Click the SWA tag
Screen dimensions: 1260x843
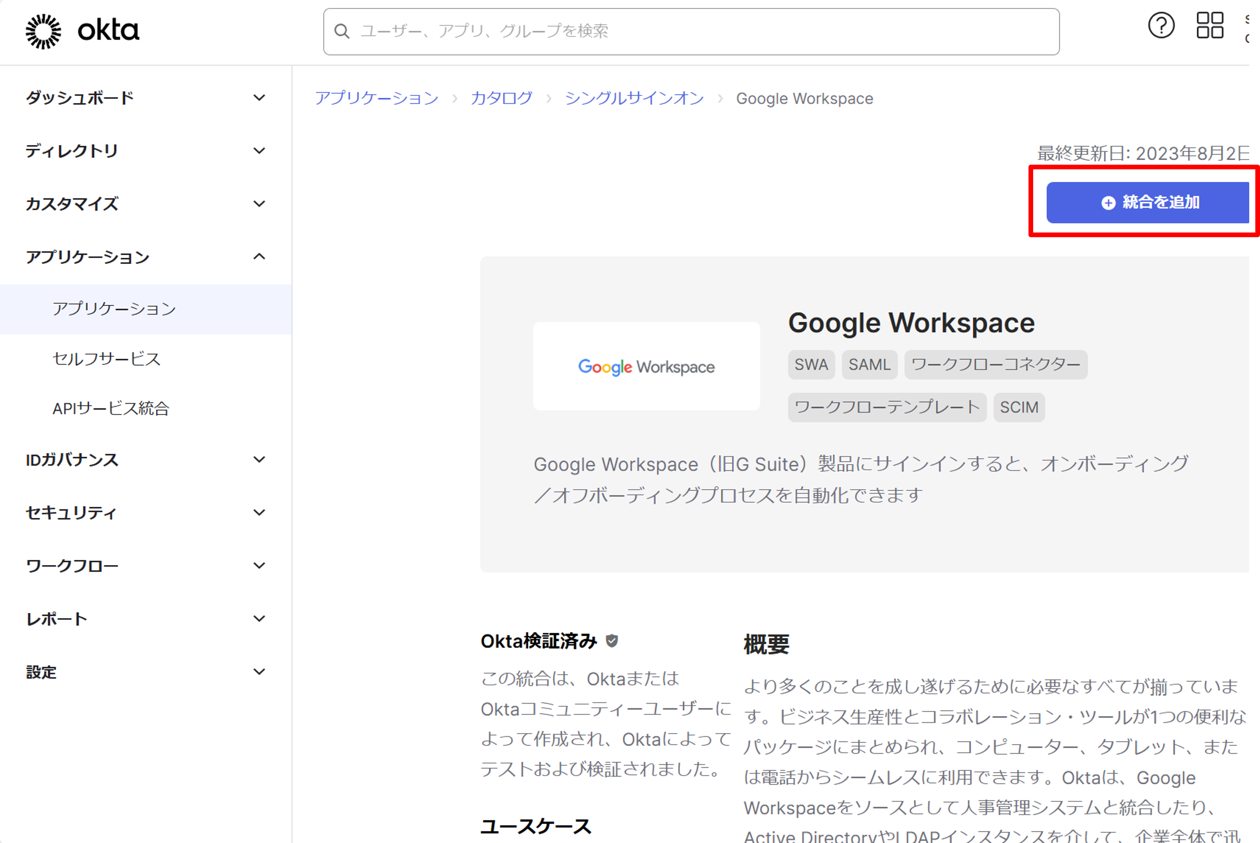tap(811, 364)
